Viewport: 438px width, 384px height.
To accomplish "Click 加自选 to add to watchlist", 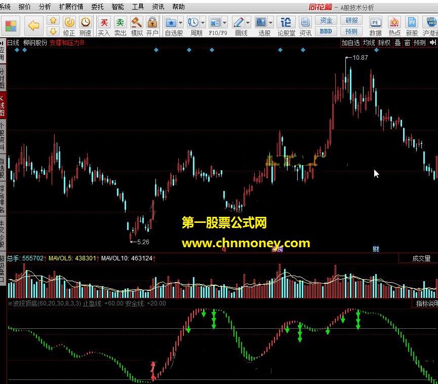I will click(x=350, y=43).
